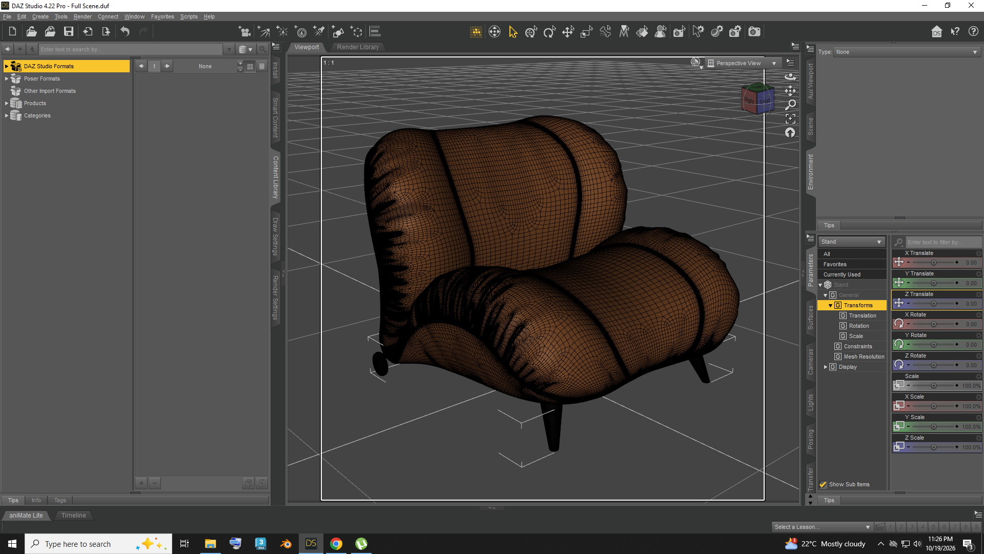
Task: Select the Translate move tool
Action: [x=568, y=32]
